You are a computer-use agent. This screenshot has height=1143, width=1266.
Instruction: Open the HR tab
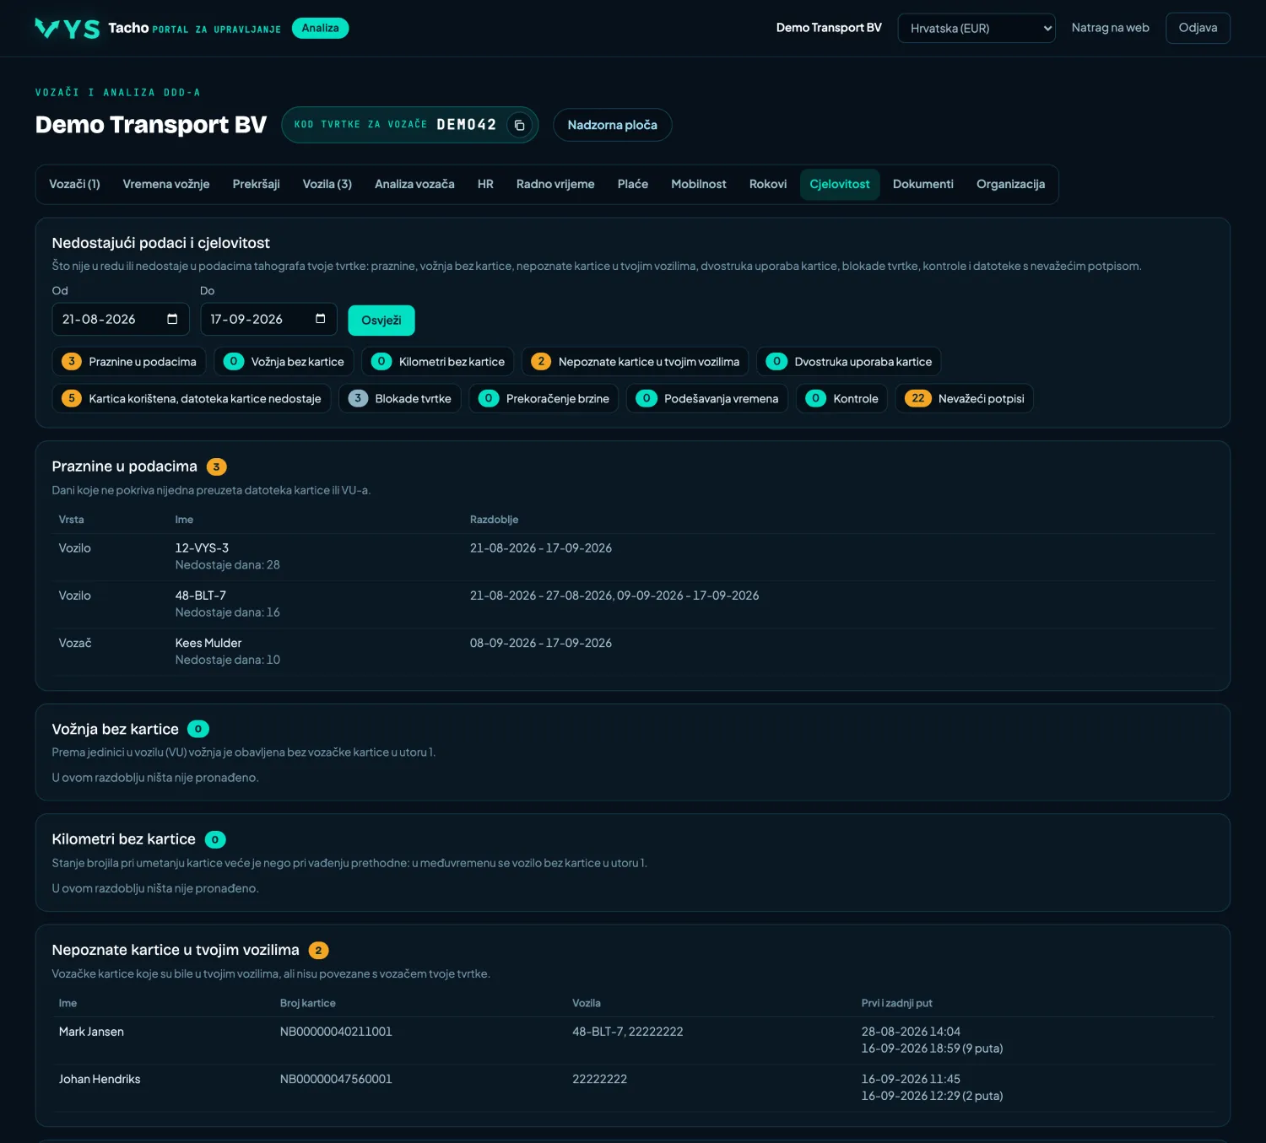pos(485,184)
